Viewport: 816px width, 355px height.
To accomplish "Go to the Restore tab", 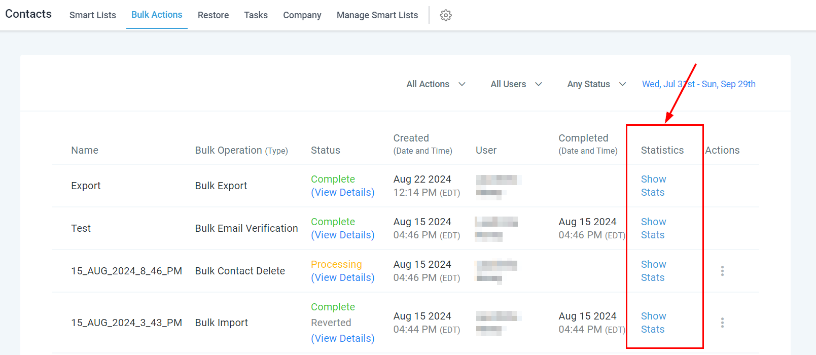I will tap(213, 15).
